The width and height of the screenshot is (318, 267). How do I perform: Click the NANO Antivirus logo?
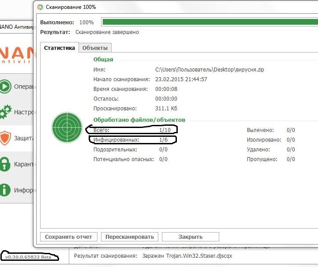coord(17,55)
